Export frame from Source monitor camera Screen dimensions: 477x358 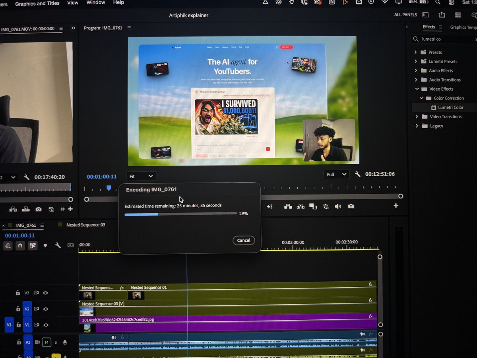38,209
